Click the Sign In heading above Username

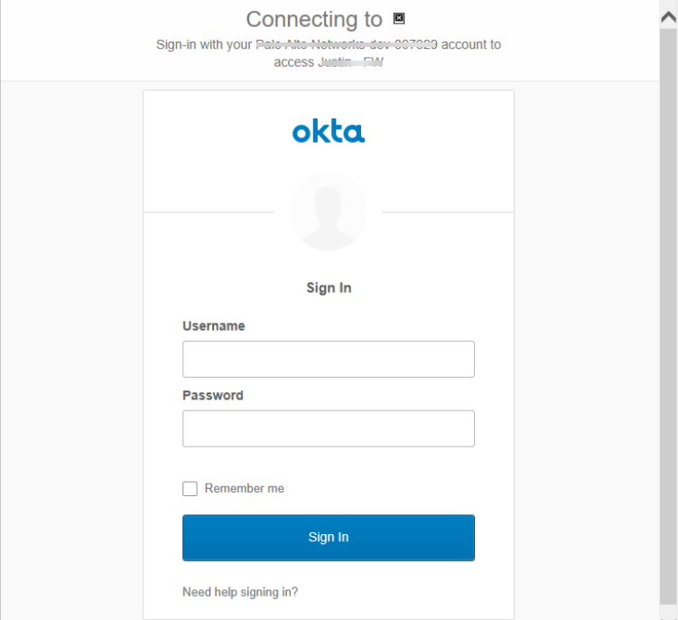coord(329,287)
